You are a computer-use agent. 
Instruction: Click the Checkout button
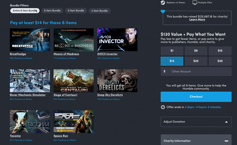pos(196,97)
